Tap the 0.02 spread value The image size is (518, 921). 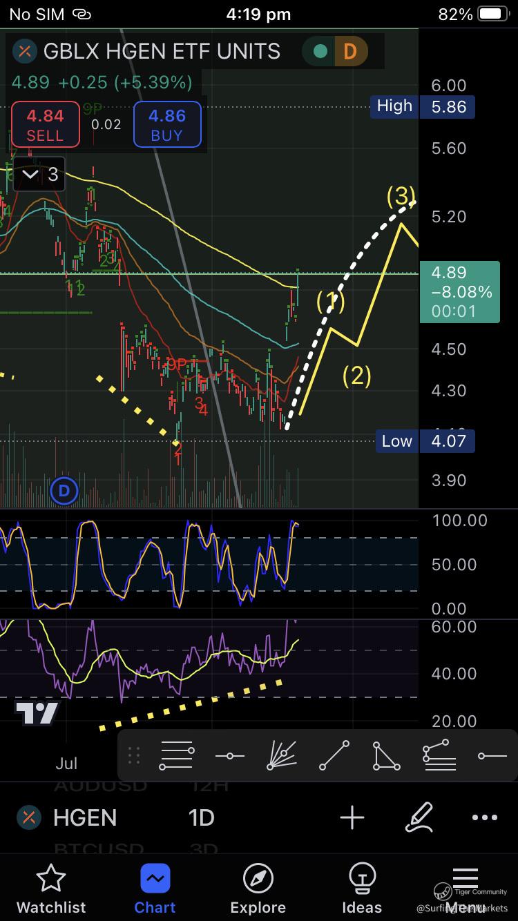pyautogui.click(x=106, y=125)
